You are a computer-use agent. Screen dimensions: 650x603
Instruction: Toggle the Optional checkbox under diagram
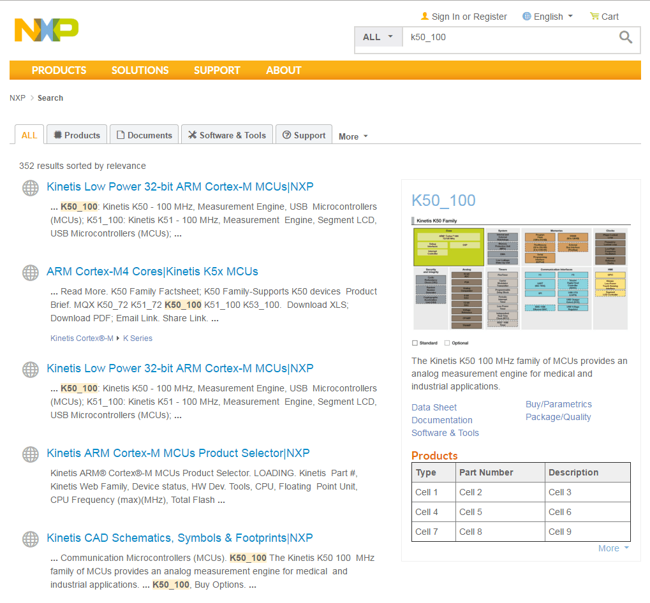[447, 343]
